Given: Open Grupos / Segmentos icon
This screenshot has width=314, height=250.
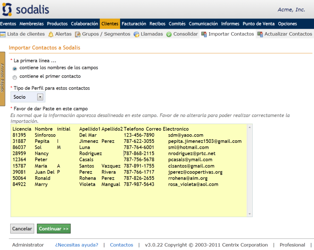Looking at the screenshot, I should coord(78,34).
